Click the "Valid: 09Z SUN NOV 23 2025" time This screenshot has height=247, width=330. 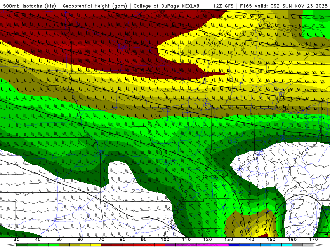tap(291, 6)
